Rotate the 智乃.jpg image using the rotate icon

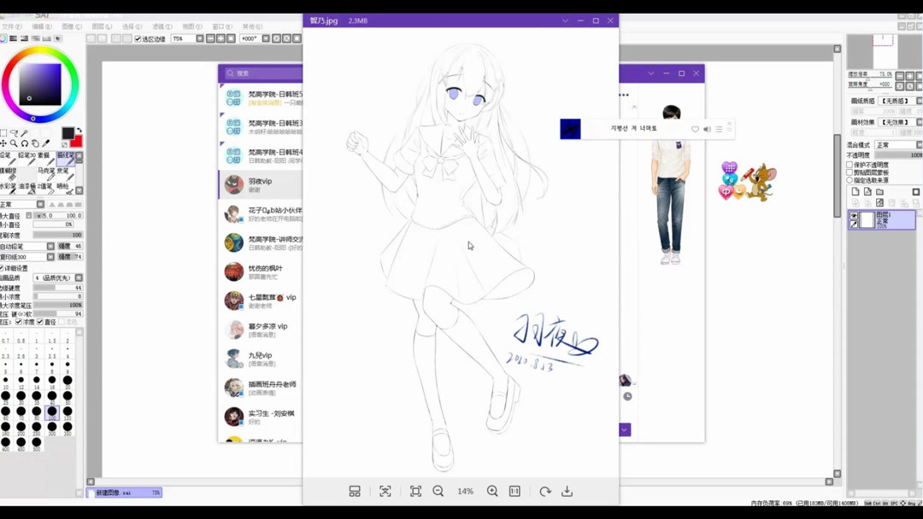545,491
